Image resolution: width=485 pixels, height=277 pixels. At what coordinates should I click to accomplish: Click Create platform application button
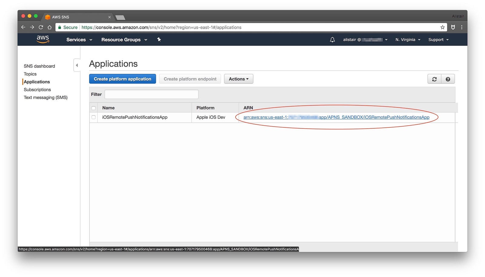coord(122,79)
